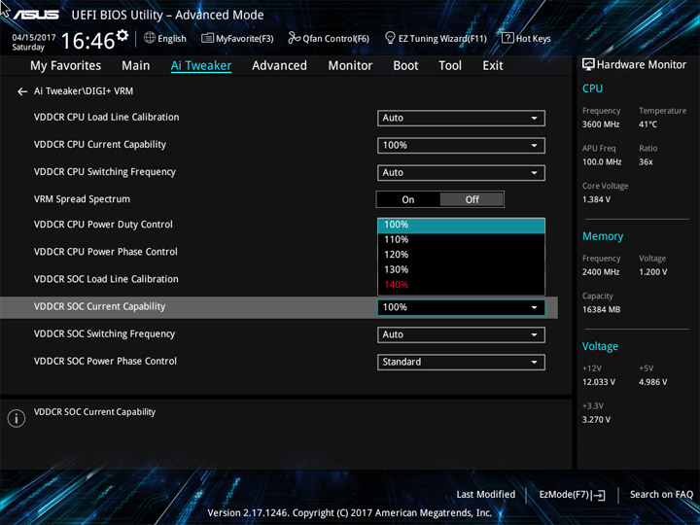
Task: Click the 16:46 clock time
Action: click(87, 41)
